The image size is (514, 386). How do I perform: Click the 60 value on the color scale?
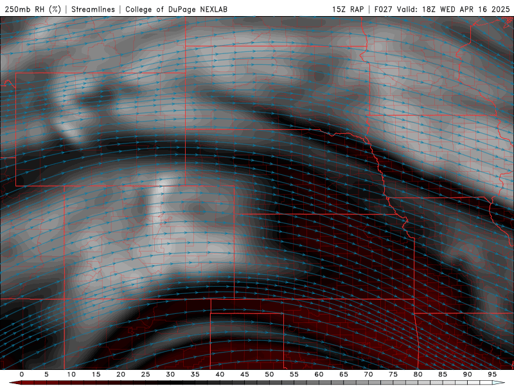(x=319, y=374)
